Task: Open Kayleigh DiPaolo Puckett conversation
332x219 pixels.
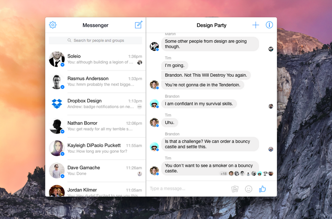Action: 96,148
